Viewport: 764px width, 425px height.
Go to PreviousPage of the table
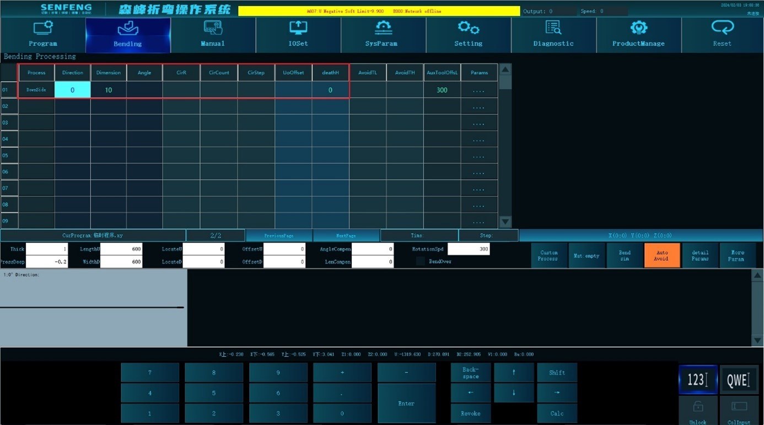click(279, 235)
